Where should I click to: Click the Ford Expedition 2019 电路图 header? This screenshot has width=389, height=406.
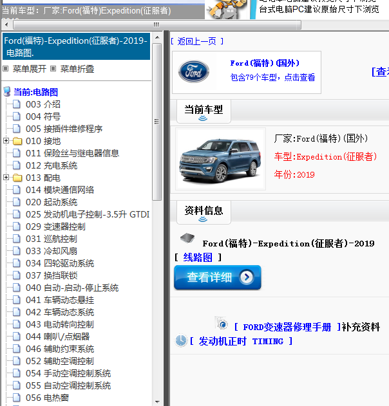click(x=76, y=46)
